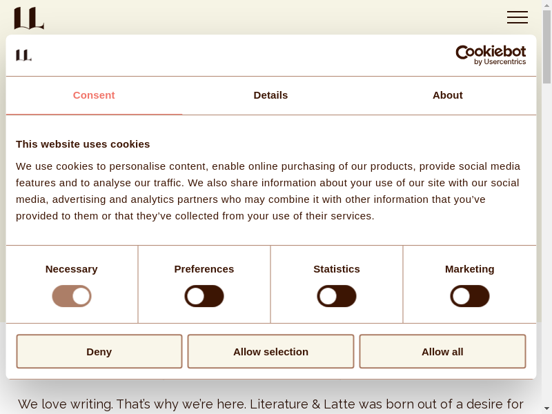
Task: Open the Cookiebot by Usercentrics logo link
Action: pyautogui.click(x=491, y=55)
